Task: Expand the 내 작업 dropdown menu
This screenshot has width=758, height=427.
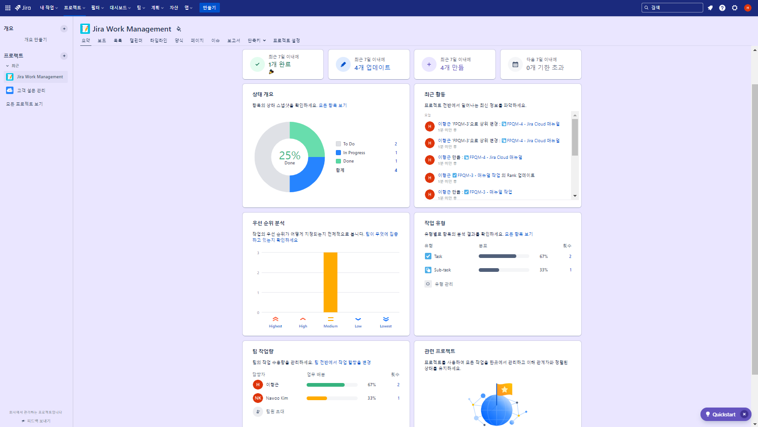Action: 49,8
